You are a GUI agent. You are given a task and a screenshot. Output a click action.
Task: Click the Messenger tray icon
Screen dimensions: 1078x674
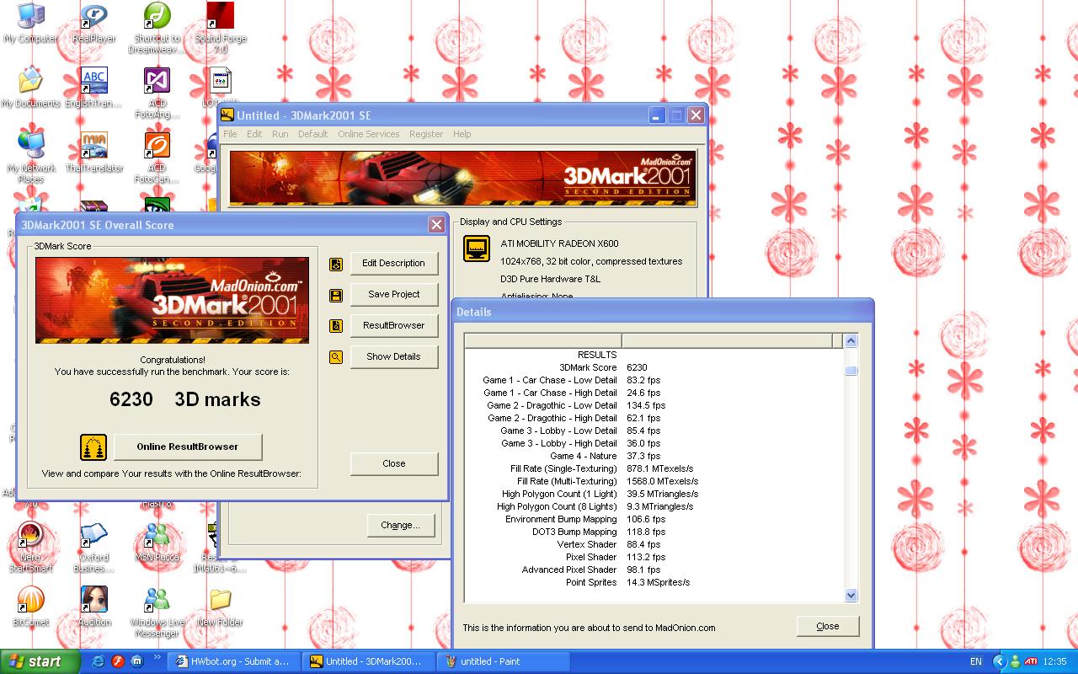click(1015, 661)
